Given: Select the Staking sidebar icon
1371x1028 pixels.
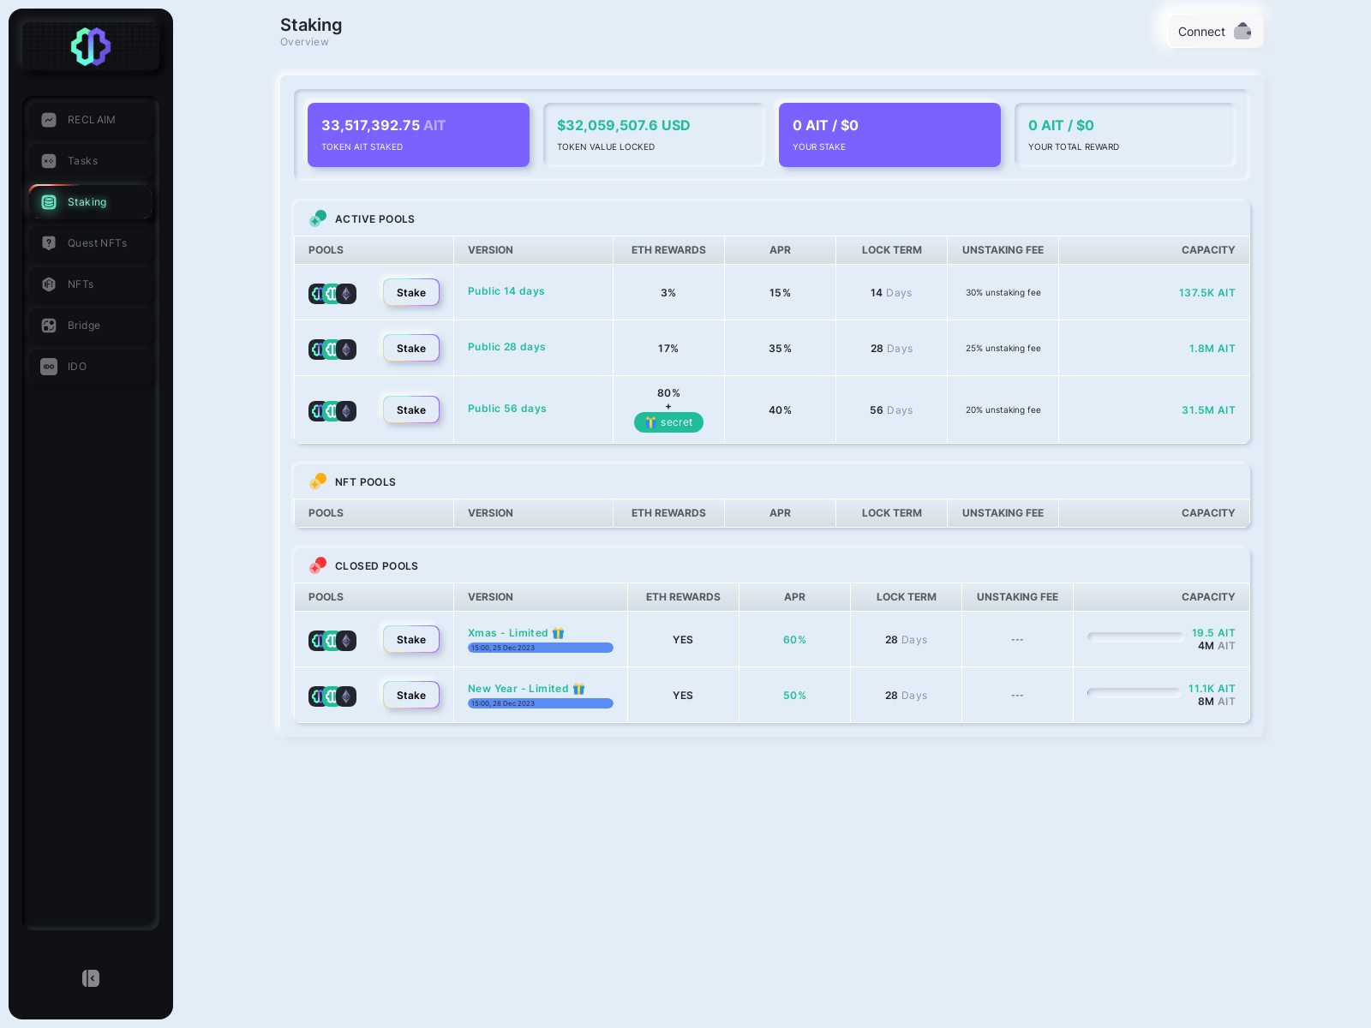Looking at the screenshot, I should click(x=49, y=202).
